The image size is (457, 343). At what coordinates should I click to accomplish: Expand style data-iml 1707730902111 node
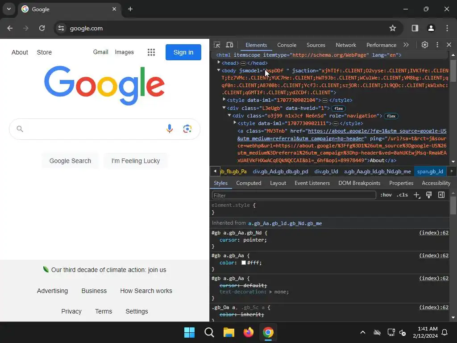pos(235,123)
